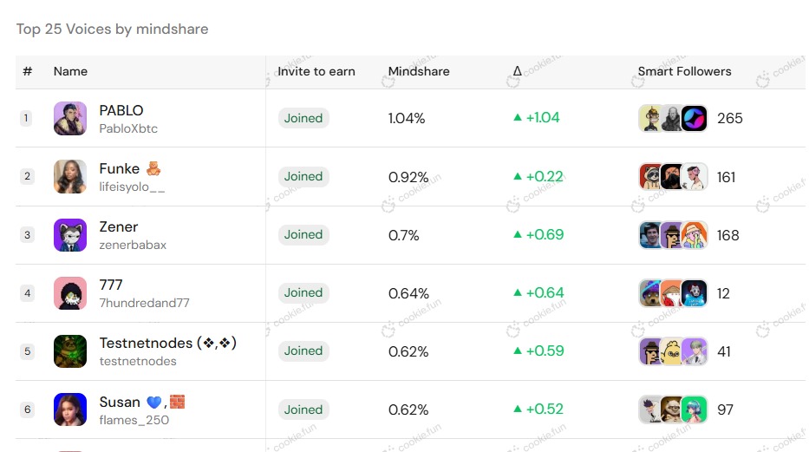Screen dimensions: 809x452
Task: Open Susan's profile avatar
Action: tap(70, 409)
